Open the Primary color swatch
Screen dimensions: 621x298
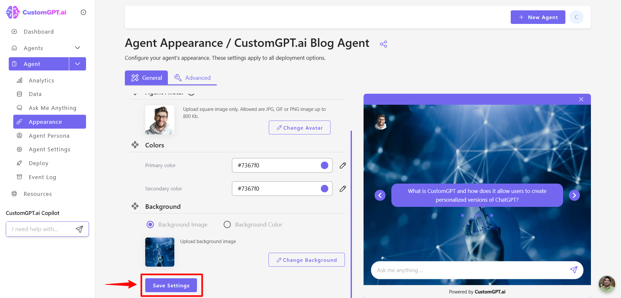coord(324,165)
